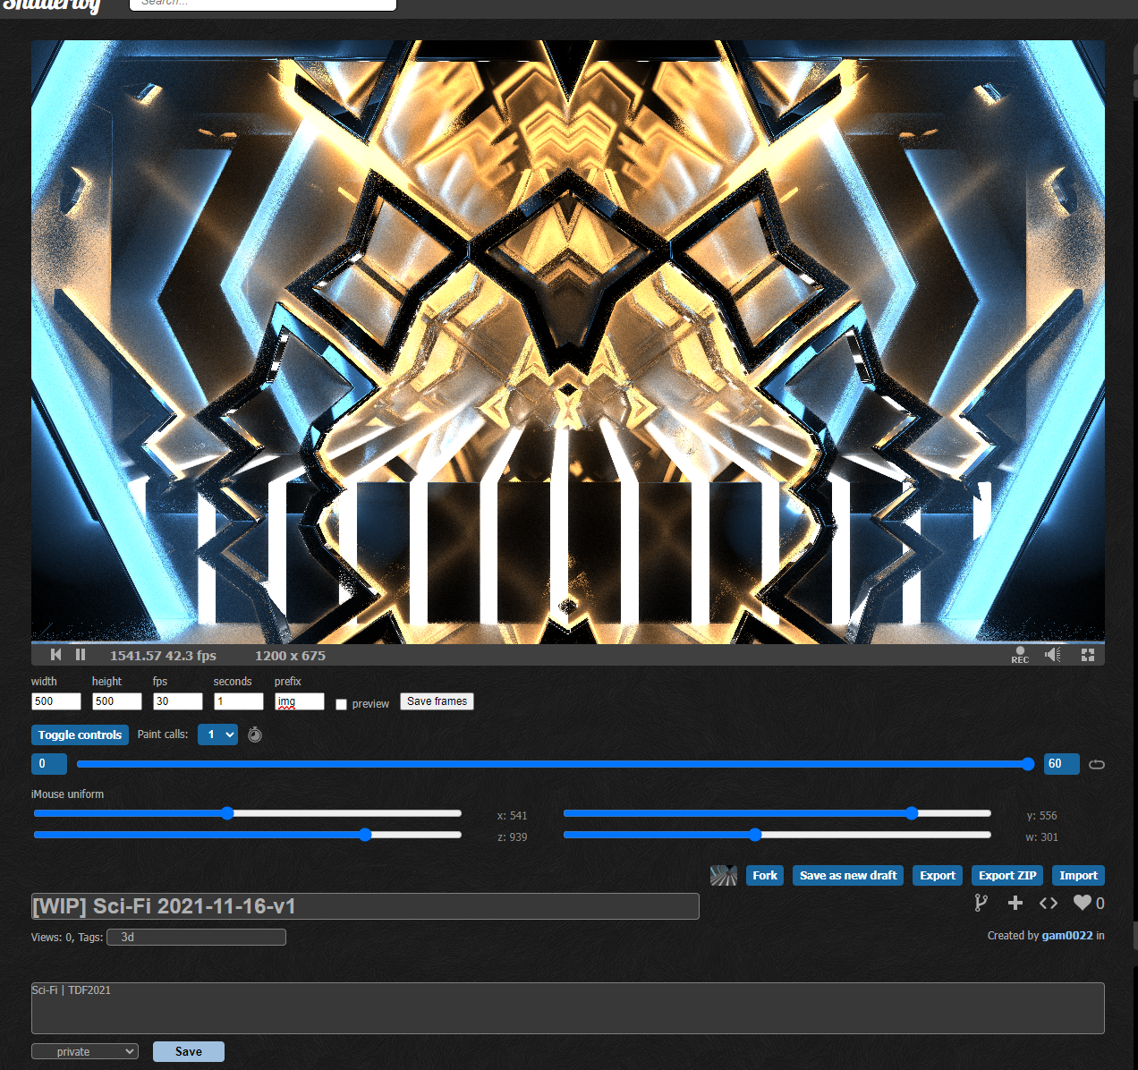Open the gam0022 author profile link
The width and height of the screenshot is (1138, 1070).
(x=1066, y=936)
